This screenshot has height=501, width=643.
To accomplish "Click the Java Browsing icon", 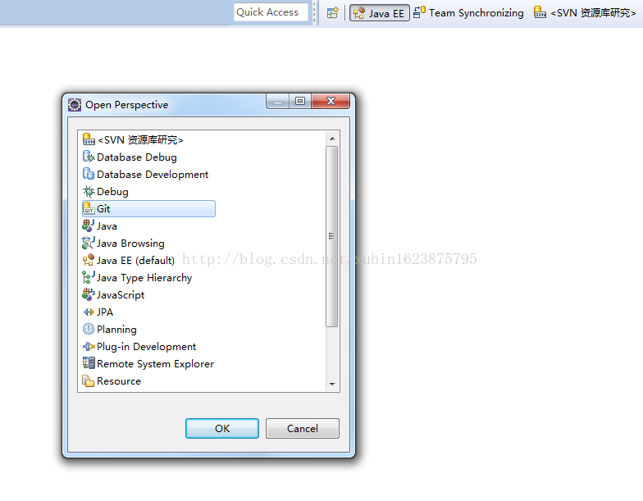I will 89,243.
